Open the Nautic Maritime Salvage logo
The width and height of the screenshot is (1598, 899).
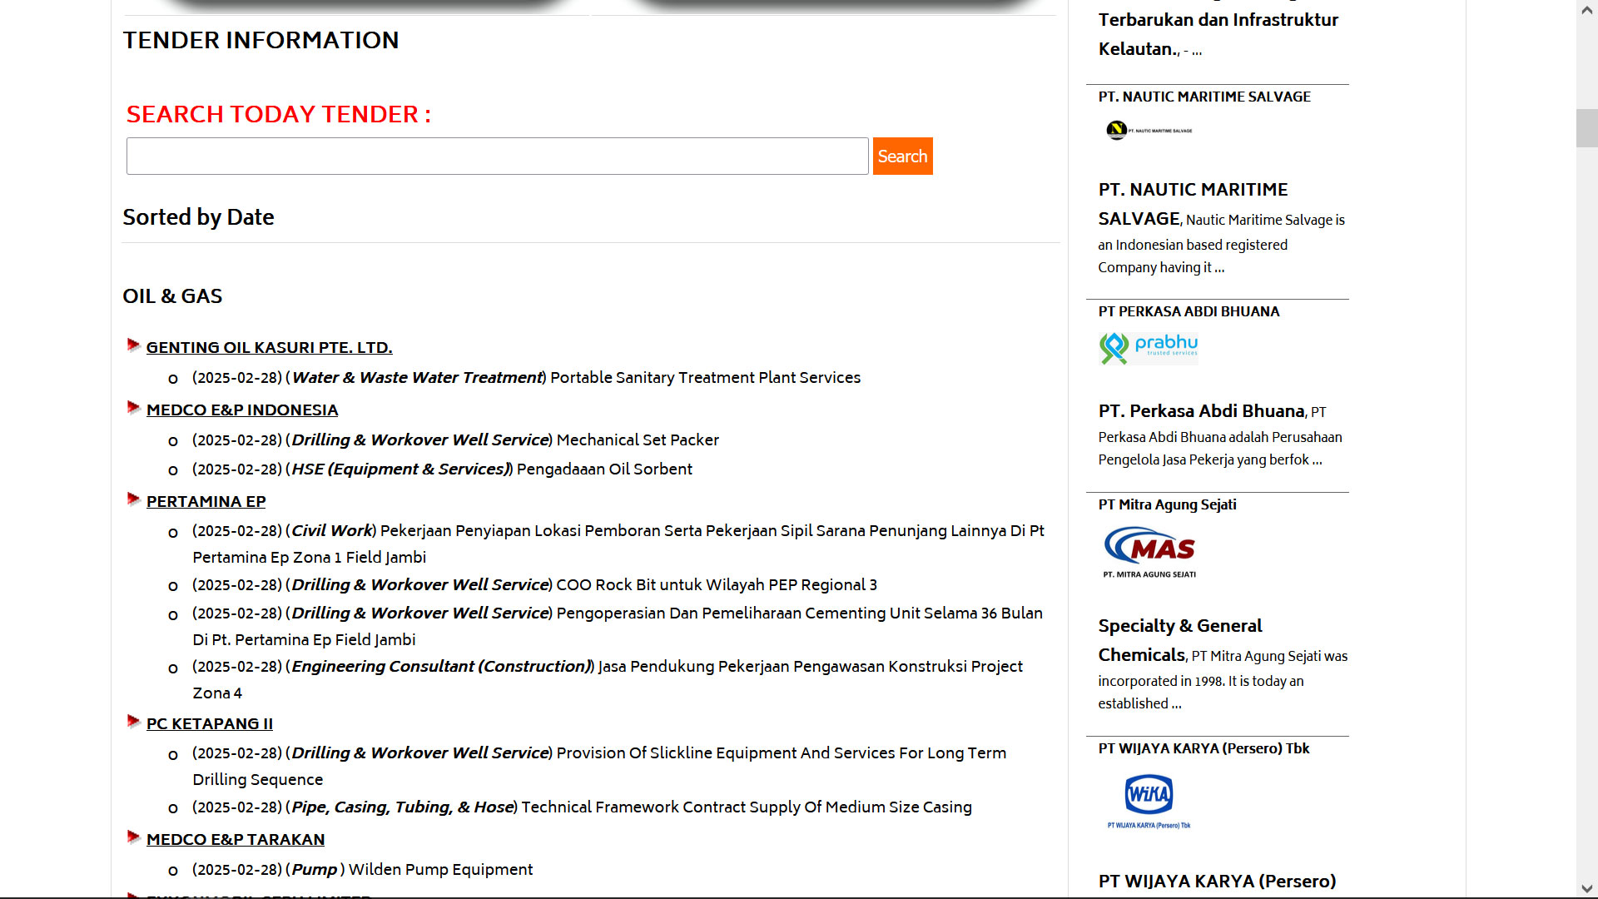click(1149, 131)
